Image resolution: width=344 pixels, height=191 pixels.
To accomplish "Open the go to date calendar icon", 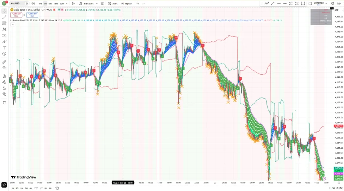I will pyautogui.click(x=57, y=188).
